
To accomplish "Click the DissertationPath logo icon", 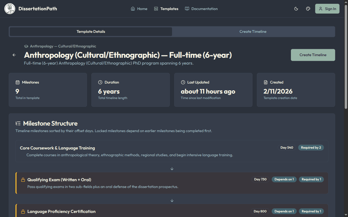I will tap(10, 8).
